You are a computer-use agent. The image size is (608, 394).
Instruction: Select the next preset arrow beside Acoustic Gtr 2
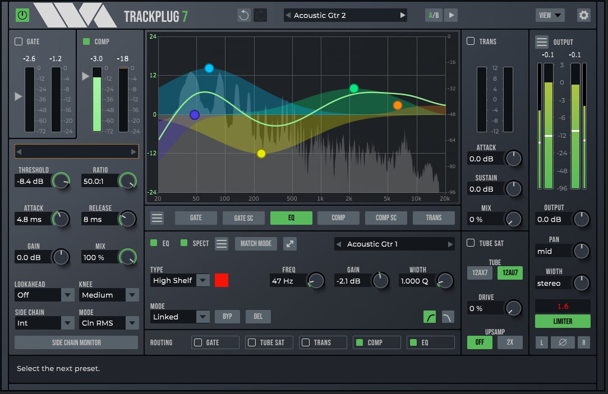403,15
